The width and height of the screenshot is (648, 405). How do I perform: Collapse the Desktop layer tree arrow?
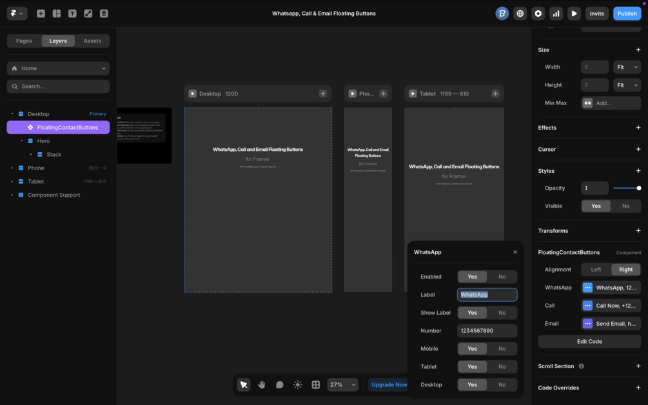12,114
